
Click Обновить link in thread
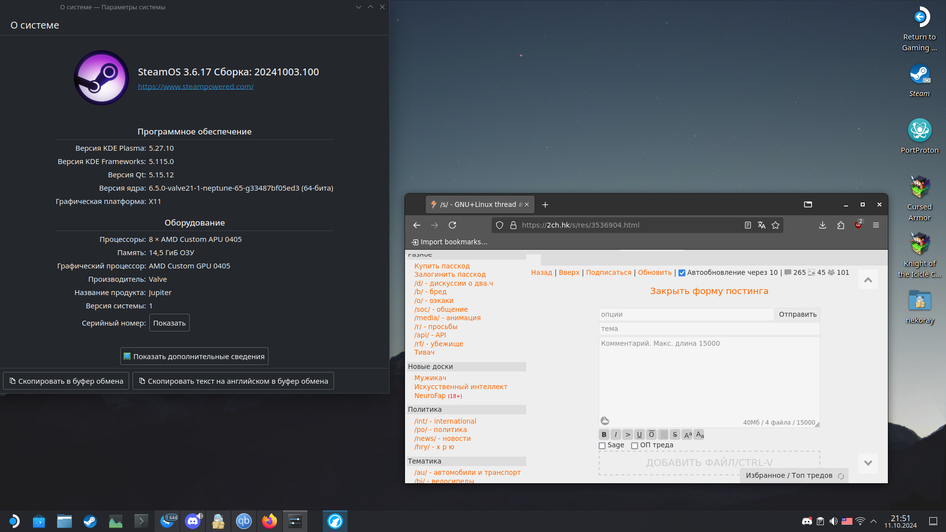[655, 272]
